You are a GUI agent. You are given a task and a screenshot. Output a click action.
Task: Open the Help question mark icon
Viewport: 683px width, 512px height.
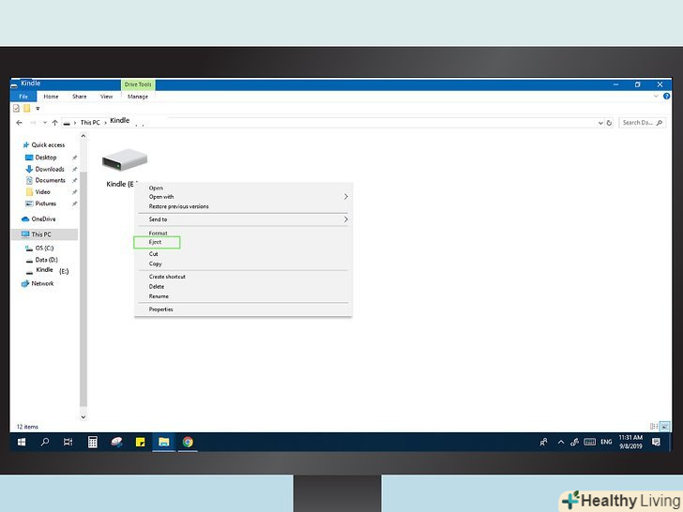(x=666, y=97)
